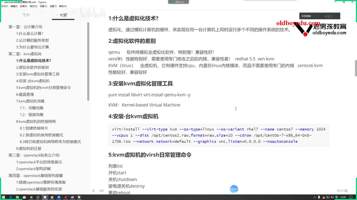Click the active Typora taskbar icon
Viewport: 357px width, 200px height.
click(x=45, y=197)
